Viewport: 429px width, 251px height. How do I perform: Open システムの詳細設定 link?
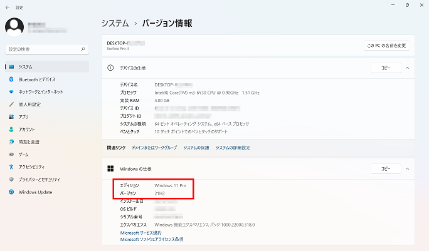[233, 148]
